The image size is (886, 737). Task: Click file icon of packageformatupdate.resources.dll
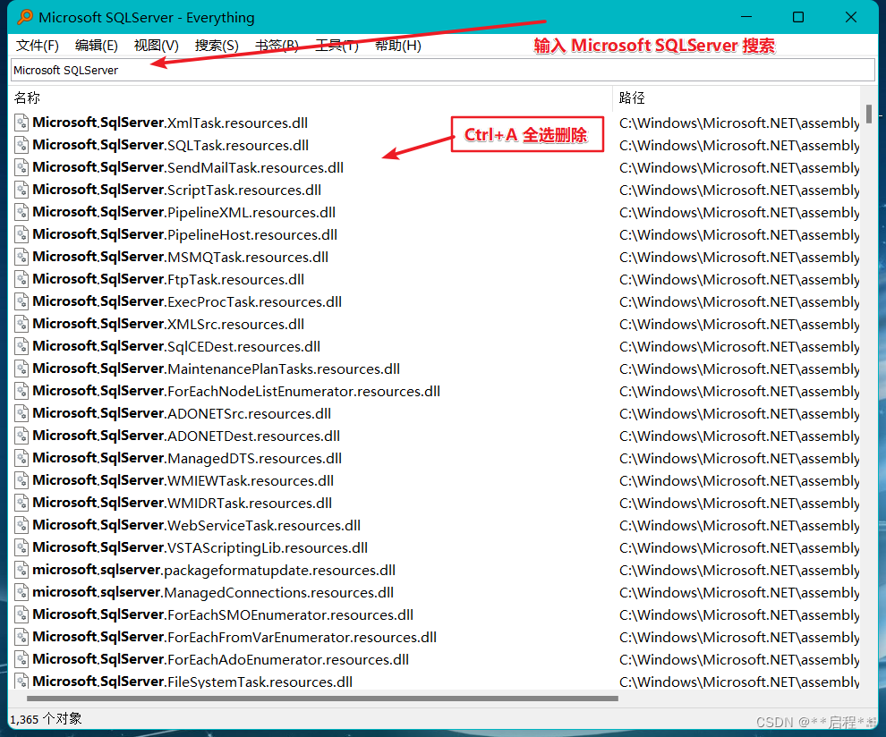[x=21, y=570]
